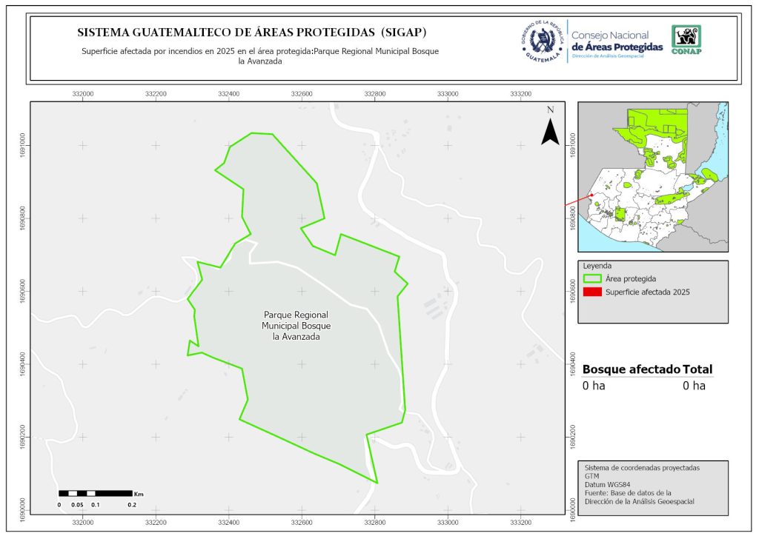Viewport: 759px width, 536px height.
Task: Click the 'Sistema de coordenadas proyectadas' line
Action: click(642, 469)
